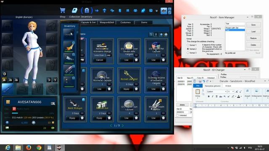The width and height of the screenshot is (269, 151).
Task: Click Delete in Nociif Item Manager
Action: point(253,45)
